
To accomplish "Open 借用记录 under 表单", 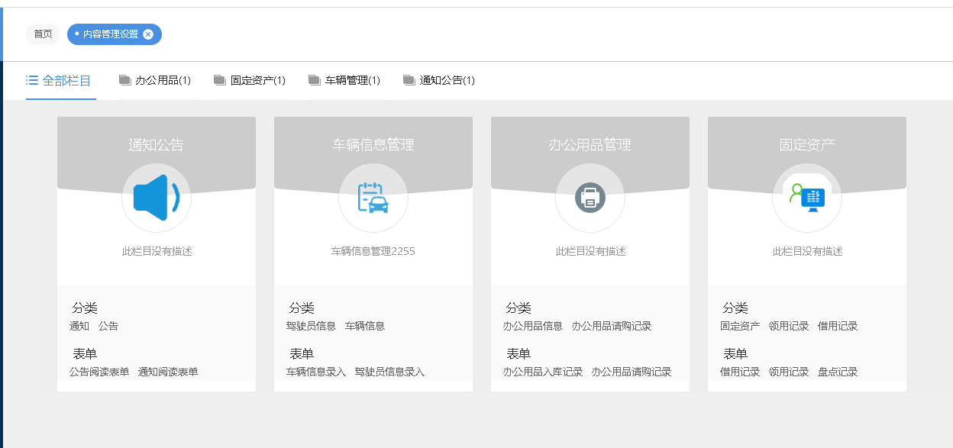I will (740, 372).
